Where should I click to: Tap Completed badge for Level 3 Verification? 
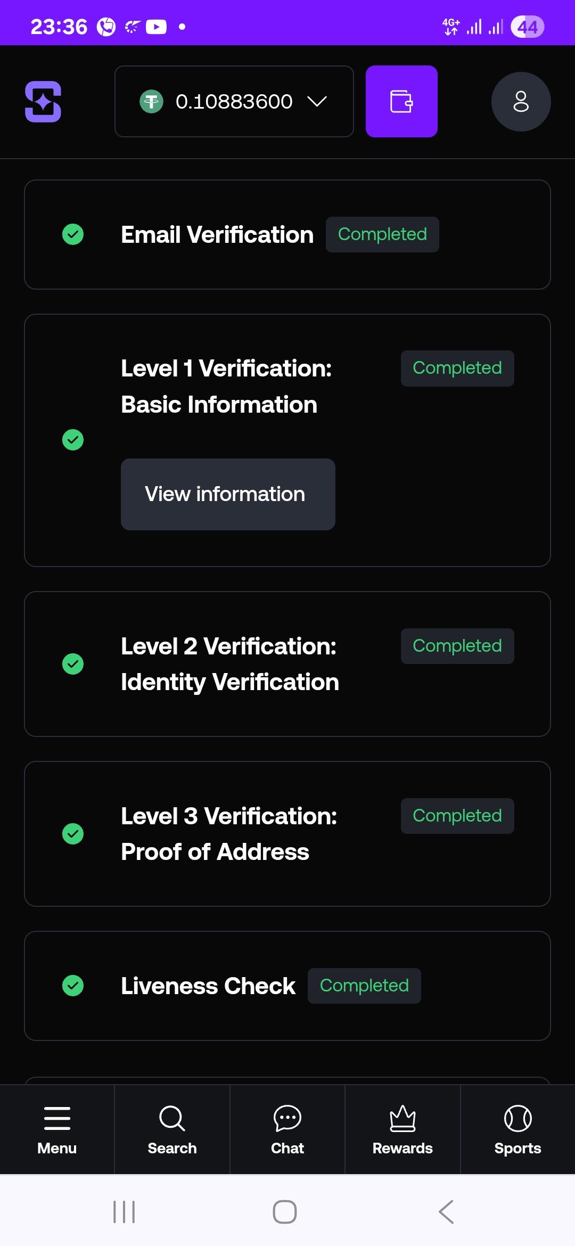pyautogui.click(x=457, y=816)
